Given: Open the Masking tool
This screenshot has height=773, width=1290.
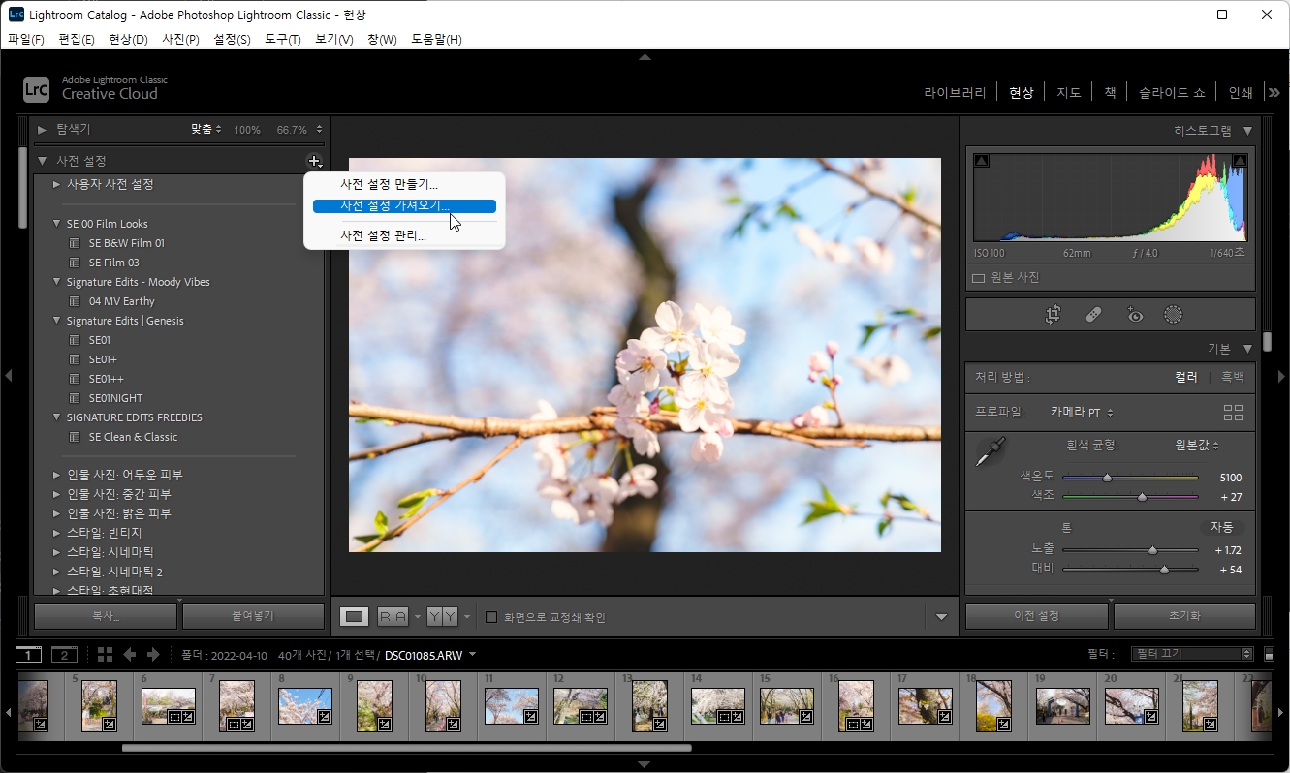Looking at the screenshot, I should [x=1174, y=315].
